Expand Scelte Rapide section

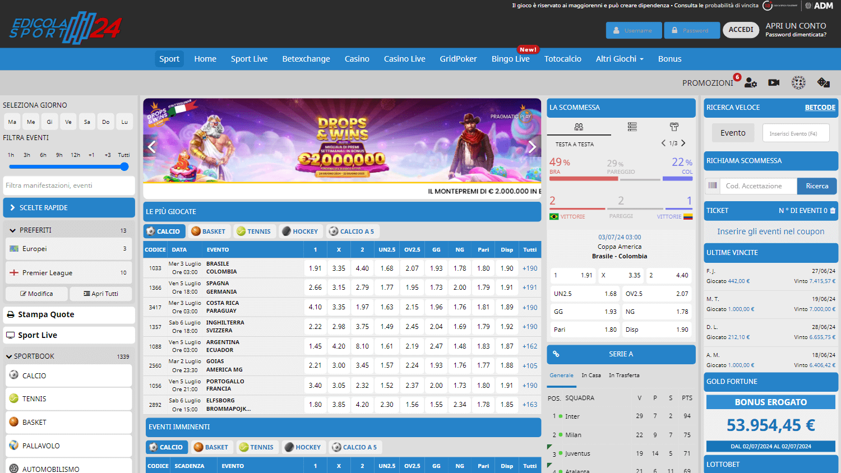click(x=69, y=207)
